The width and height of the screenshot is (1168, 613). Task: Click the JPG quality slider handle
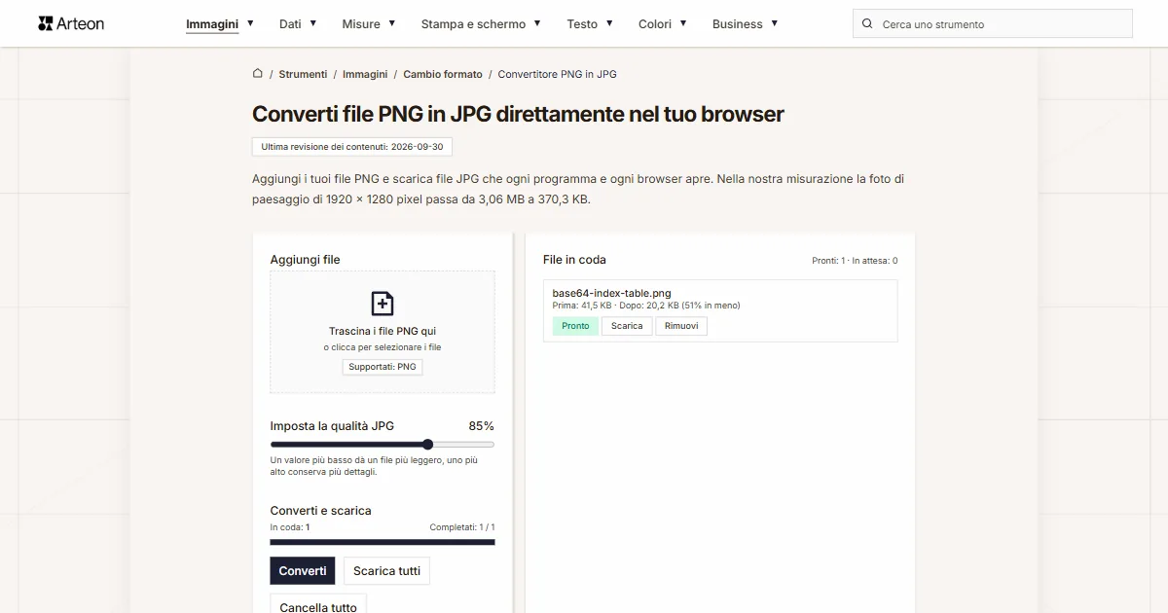(428, 445)
